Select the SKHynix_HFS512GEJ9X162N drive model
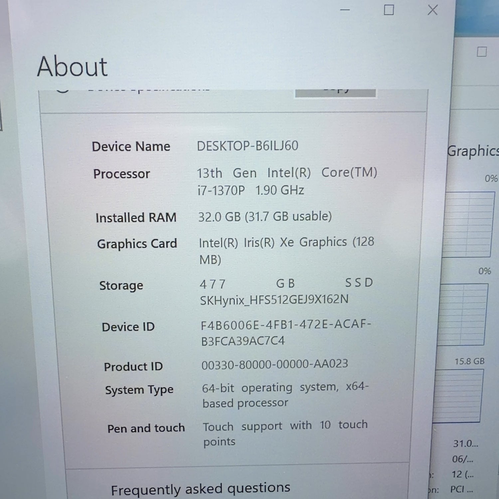 (x=274, y=300)
